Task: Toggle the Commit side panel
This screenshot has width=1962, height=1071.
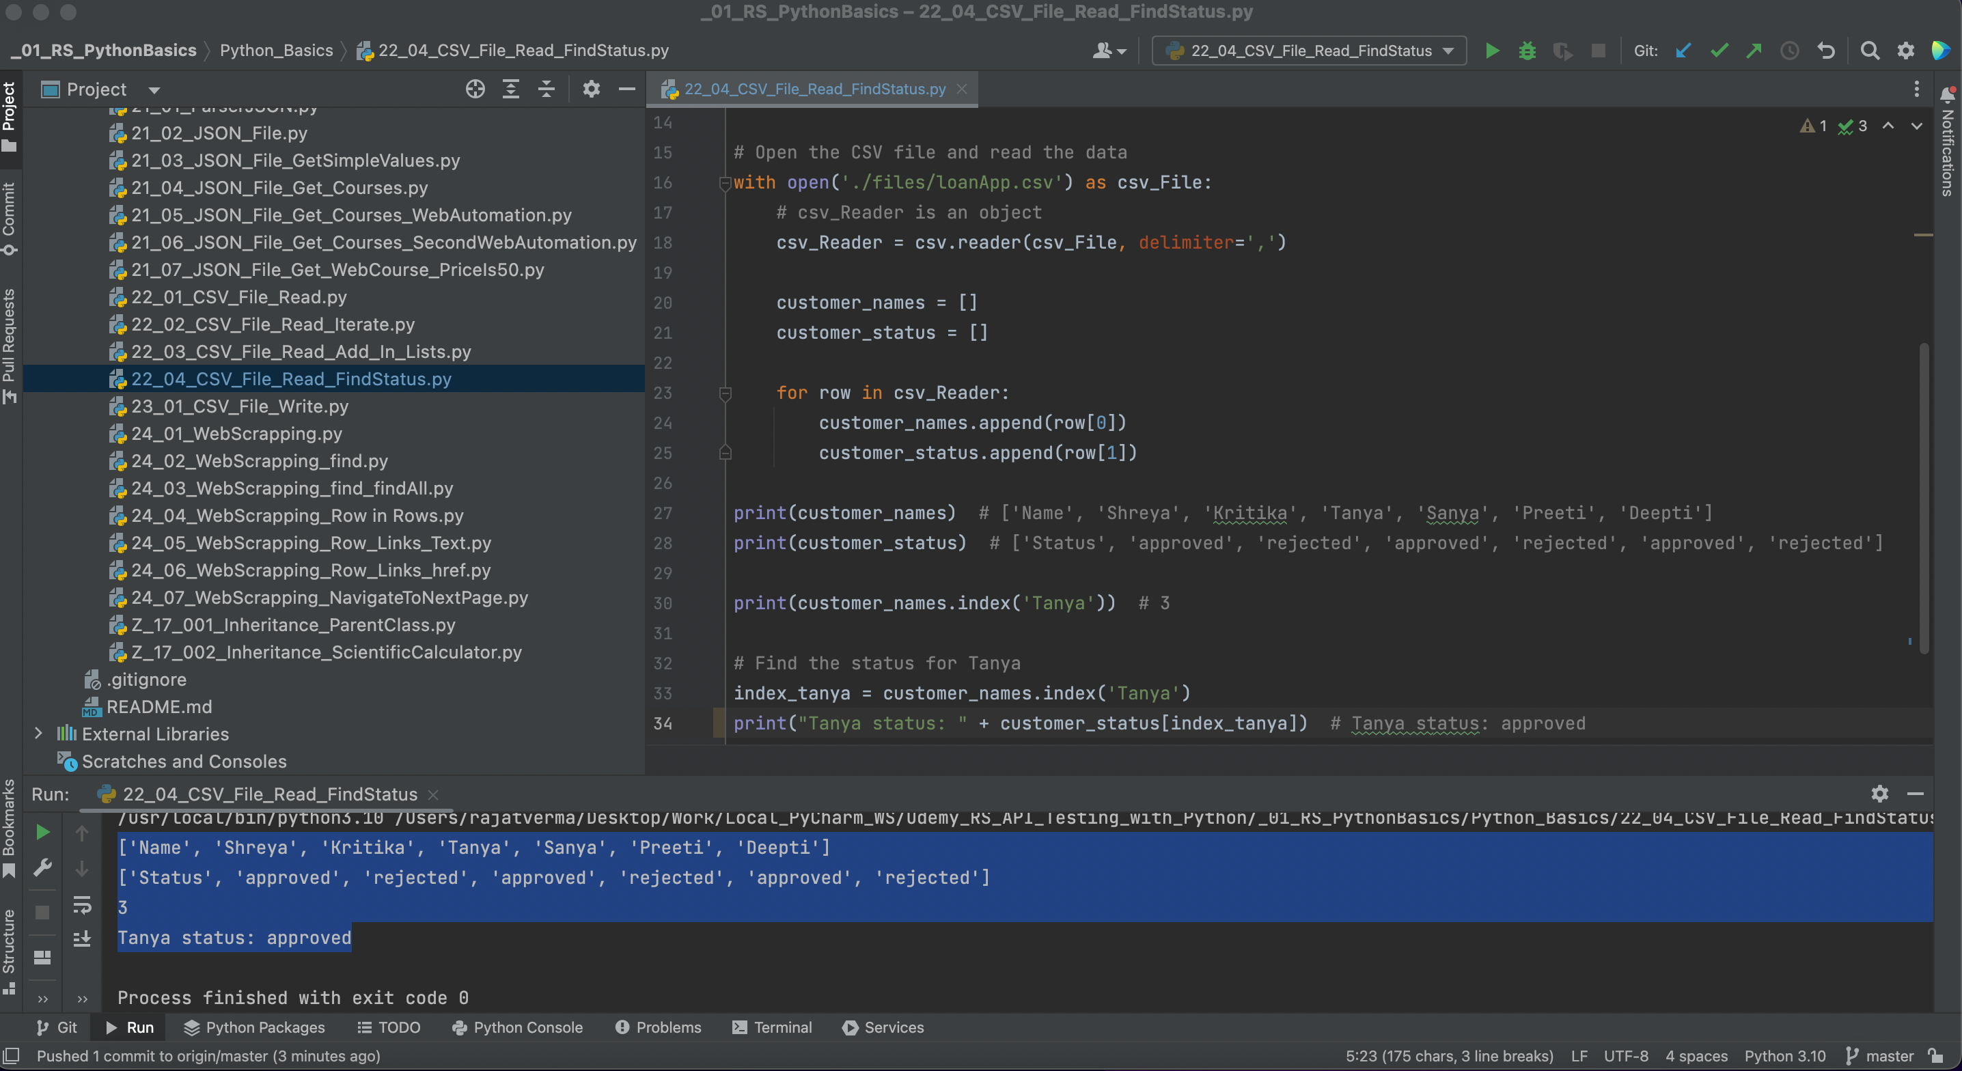Action: (x=9, y=219)
